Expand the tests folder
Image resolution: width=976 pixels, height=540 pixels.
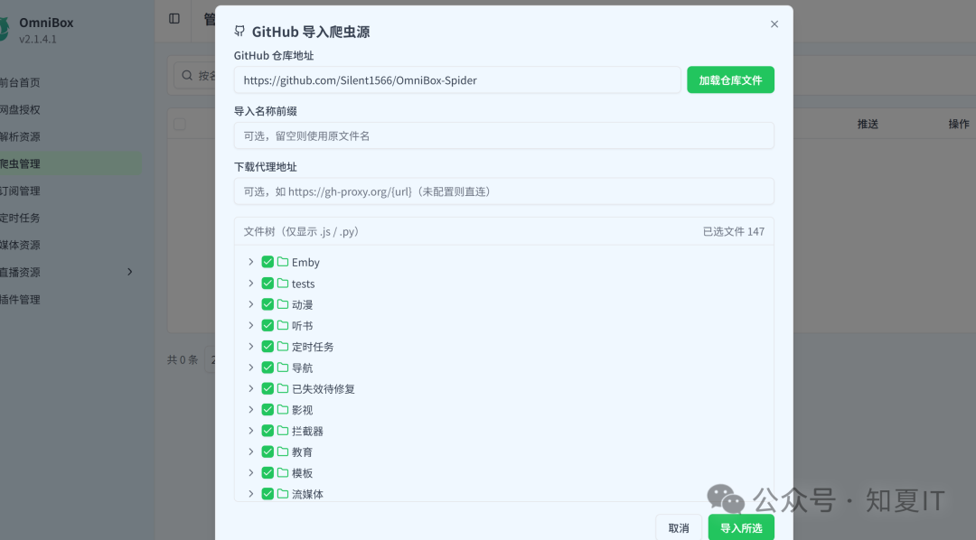[251, 283]
